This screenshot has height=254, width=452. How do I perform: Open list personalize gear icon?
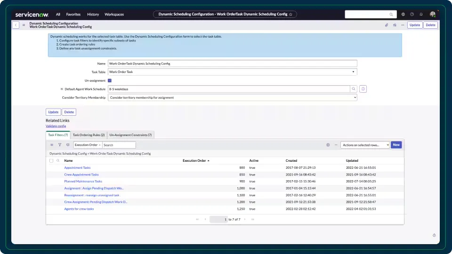click(328, 145)
